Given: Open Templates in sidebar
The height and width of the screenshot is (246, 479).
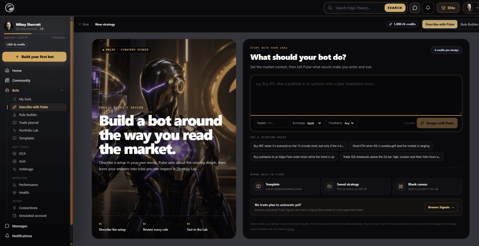Looking at the screenshot, I should (26, 138).
